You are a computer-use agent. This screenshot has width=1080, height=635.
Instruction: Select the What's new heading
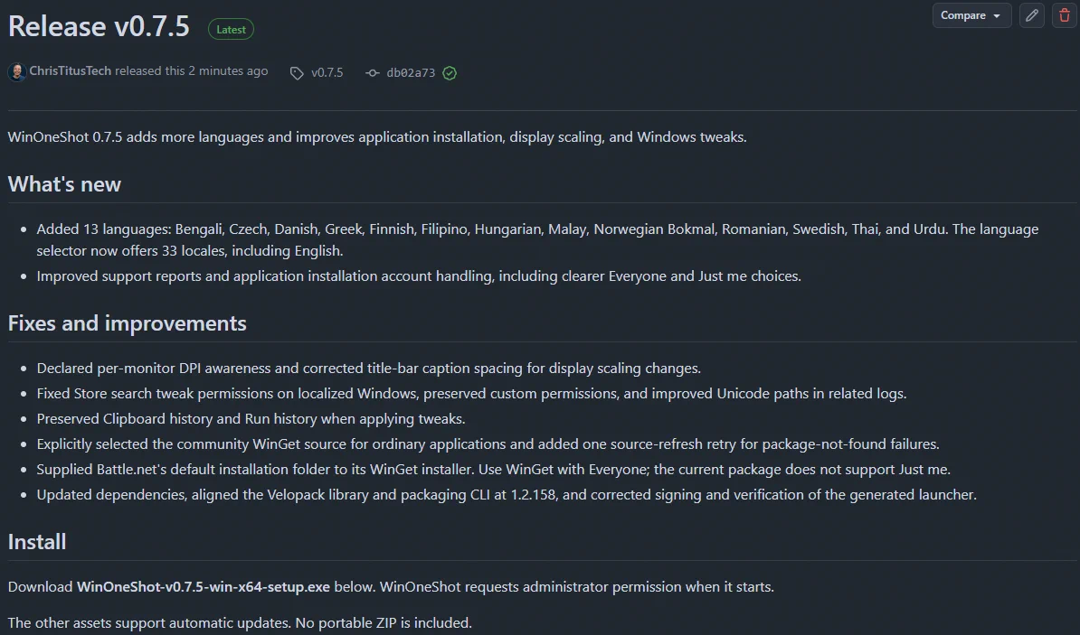click(64, 184)
